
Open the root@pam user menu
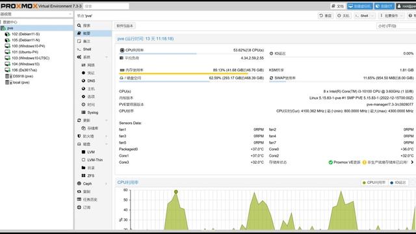coord(406,6)
